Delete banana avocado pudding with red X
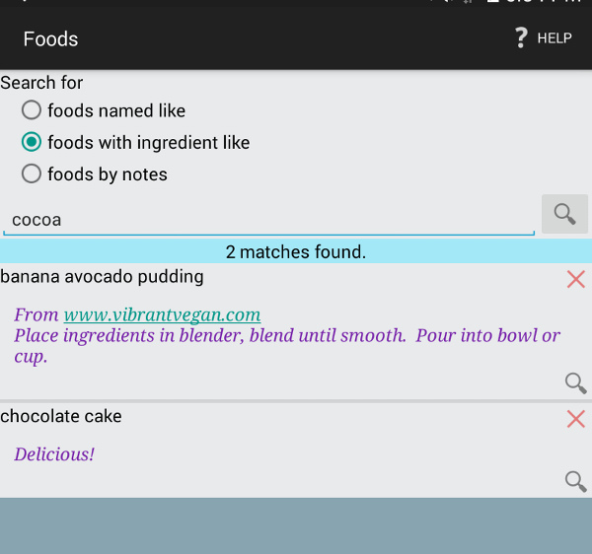The width and height of the screenshot is (592, 554). (576, 279)
